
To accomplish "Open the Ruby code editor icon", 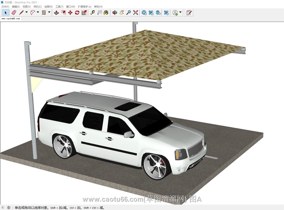I will tap(189, 12).
